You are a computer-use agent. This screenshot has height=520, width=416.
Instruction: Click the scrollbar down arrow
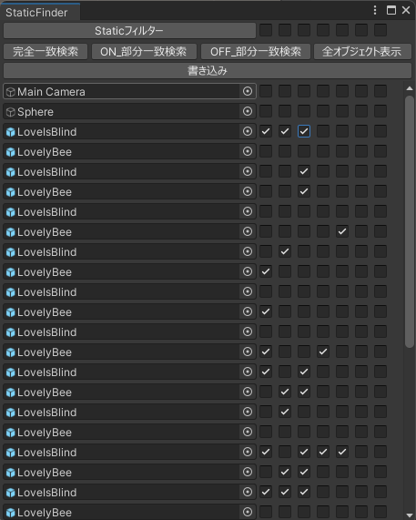410,514
